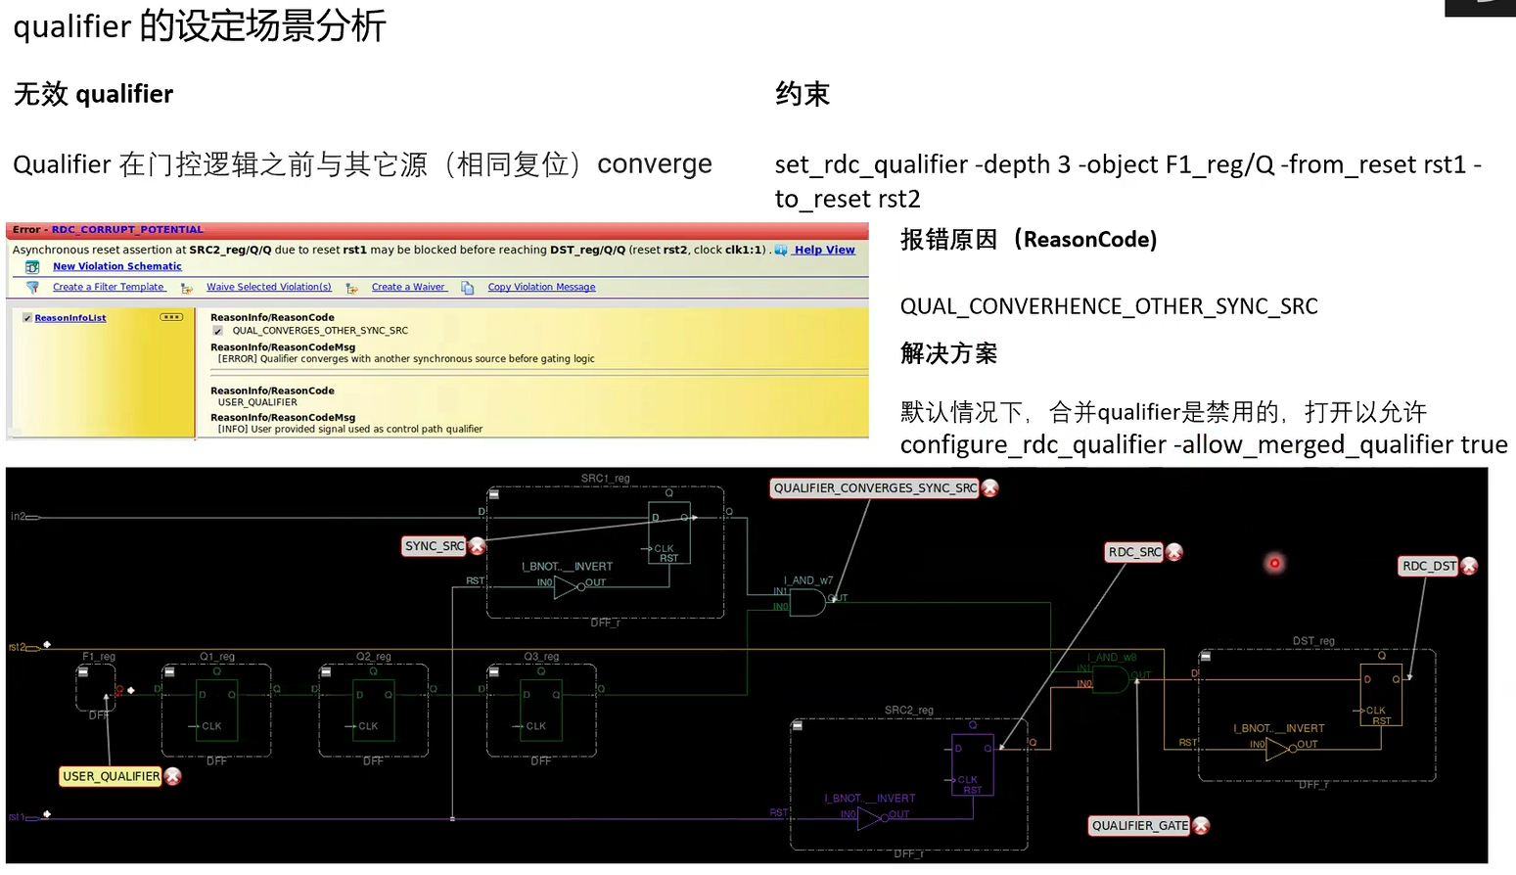Close the QUALIFIER_GATE annotation marker
Screen dimensions: 1516x875
pyautogui.click(x=1202, y=826)
